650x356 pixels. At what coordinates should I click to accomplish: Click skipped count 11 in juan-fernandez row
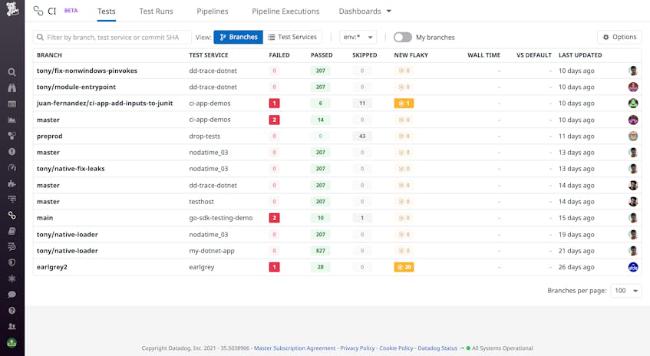[362, 104]
